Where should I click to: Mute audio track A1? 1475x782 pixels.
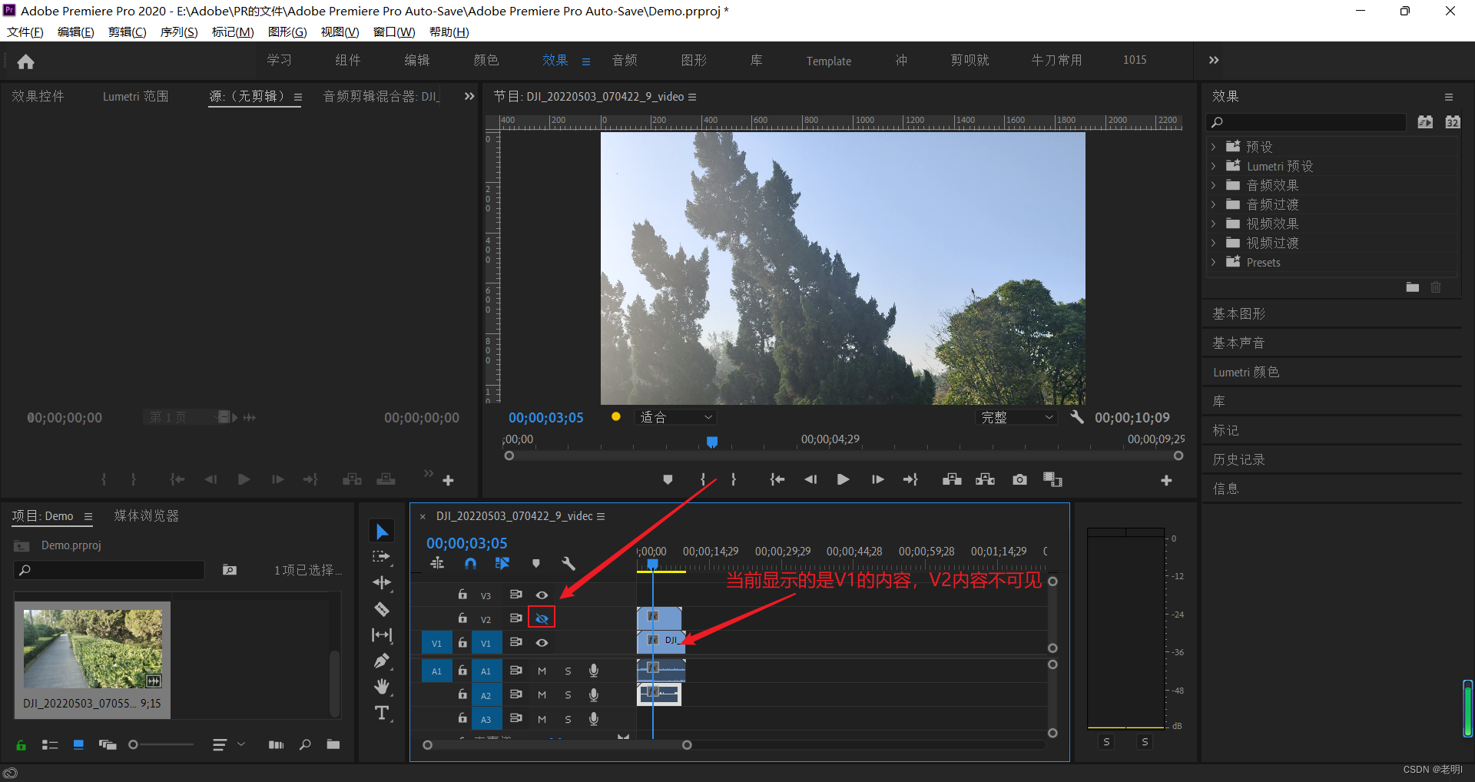542,671
